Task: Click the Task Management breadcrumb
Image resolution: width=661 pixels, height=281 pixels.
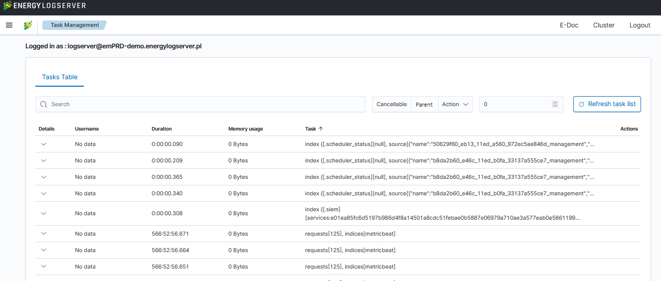Action: (x=74, y=25)
